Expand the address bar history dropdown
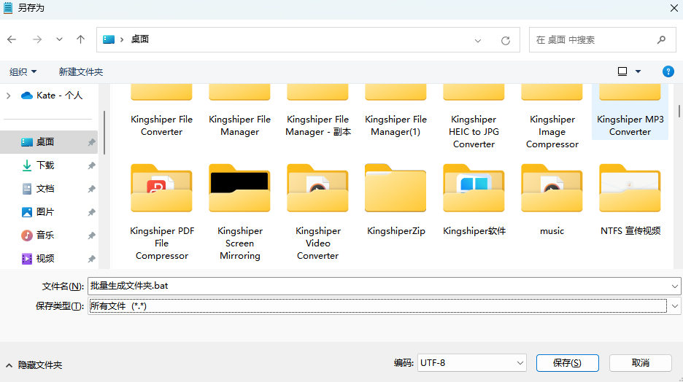Screen dimensions: 683x382 [478, 41]
